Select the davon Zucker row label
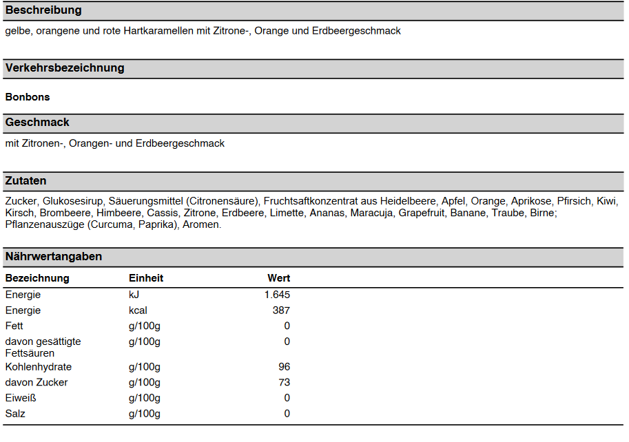The image size is (629, 442). [36, 383]
